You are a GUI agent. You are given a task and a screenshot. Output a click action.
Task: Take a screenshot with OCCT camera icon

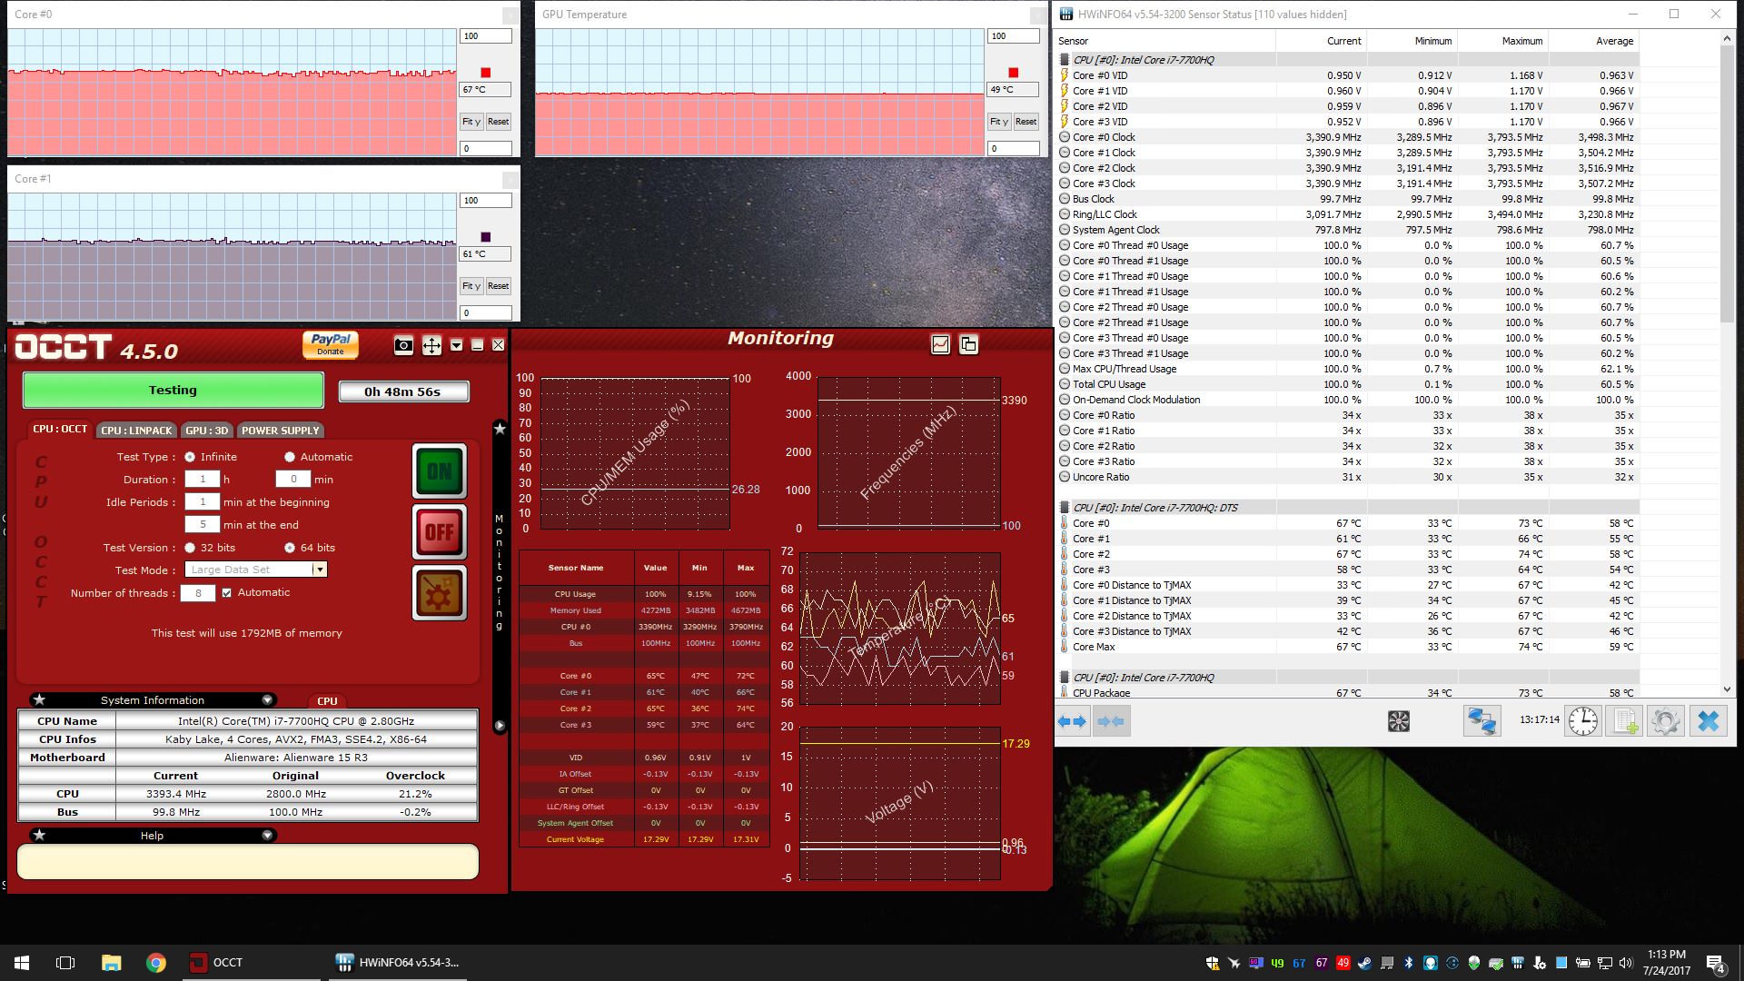(x=403, y=345)
